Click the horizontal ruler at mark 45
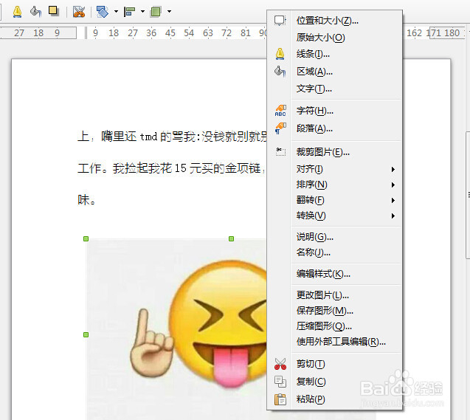The image size is (470, 420). (170, 32)
